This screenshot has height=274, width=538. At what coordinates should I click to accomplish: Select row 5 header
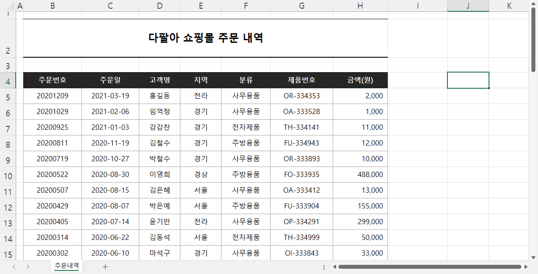coord(8,96)
